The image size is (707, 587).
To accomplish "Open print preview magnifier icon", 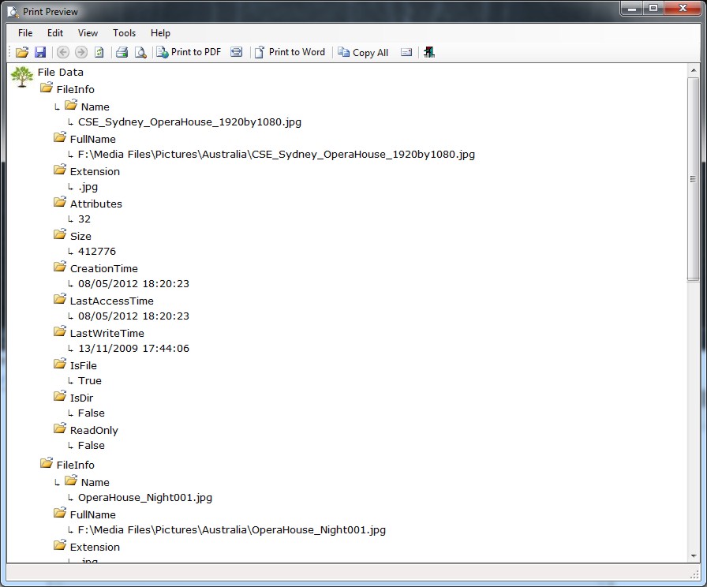I will (x=140, y=52).
